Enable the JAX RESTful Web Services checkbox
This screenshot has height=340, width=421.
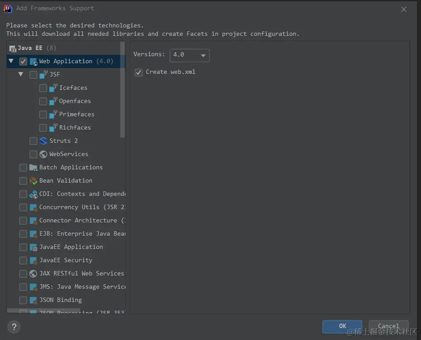point(23,274)
